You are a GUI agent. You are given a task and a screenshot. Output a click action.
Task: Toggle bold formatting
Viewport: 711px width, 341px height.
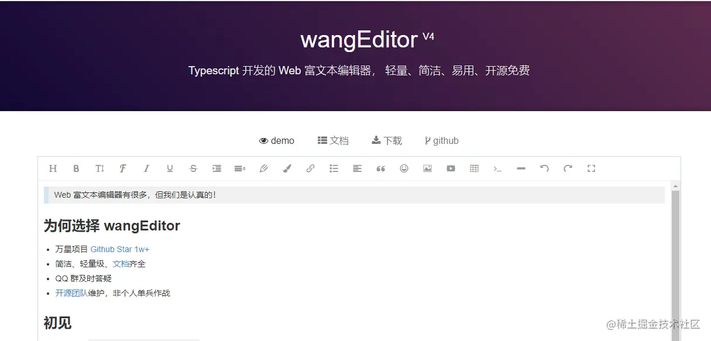click(76, 168)
